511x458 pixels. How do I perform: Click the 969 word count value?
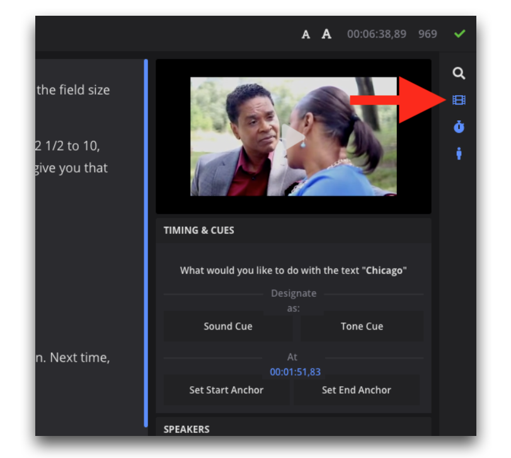click(428, 34)
